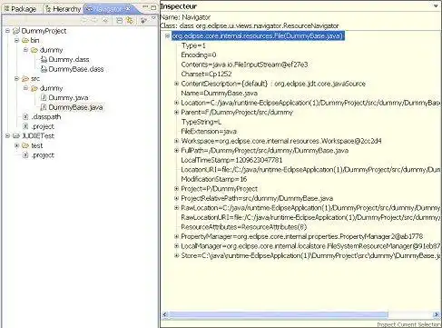Click the Dummy.class file icon
Viewport: 442px width, 328px height.
click(44, 60)
